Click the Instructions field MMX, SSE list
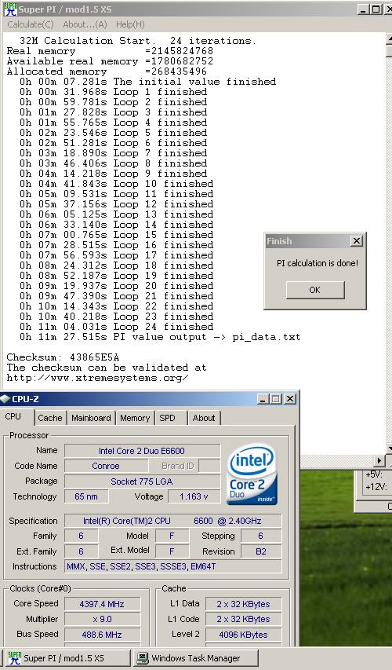 click(x=172, y=566)
